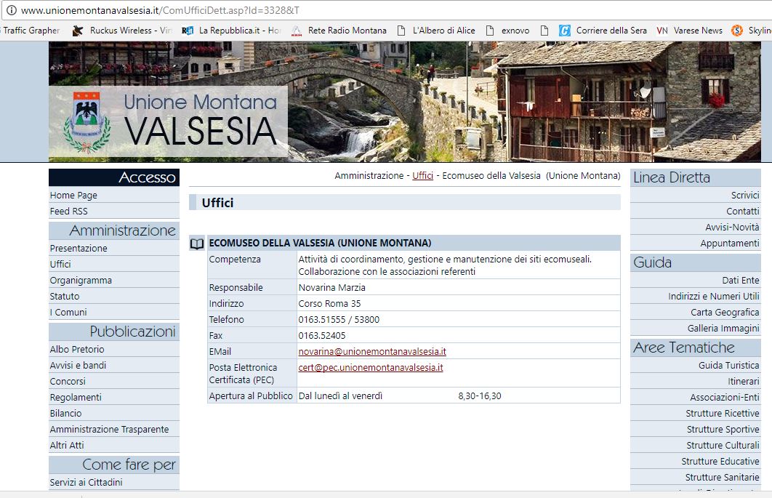Screen dimensions: 772x498
Task: Open the La Repubblica.it bookmark icon
Action: [x=187, y=31]
